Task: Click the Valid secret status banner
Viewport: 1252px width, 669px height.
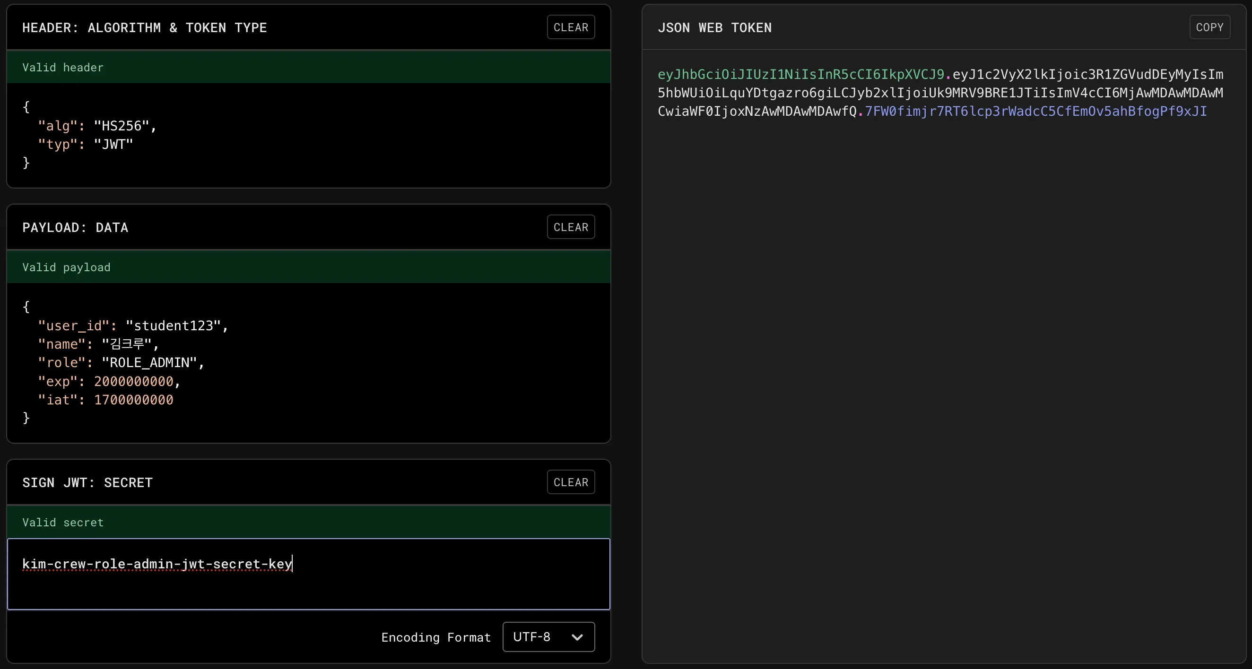Action: point(308,522)
